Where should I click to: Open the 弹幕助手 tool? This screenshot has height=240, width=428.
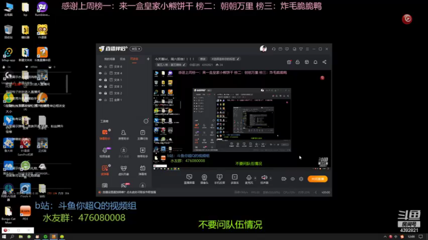[x=105, y=135]
